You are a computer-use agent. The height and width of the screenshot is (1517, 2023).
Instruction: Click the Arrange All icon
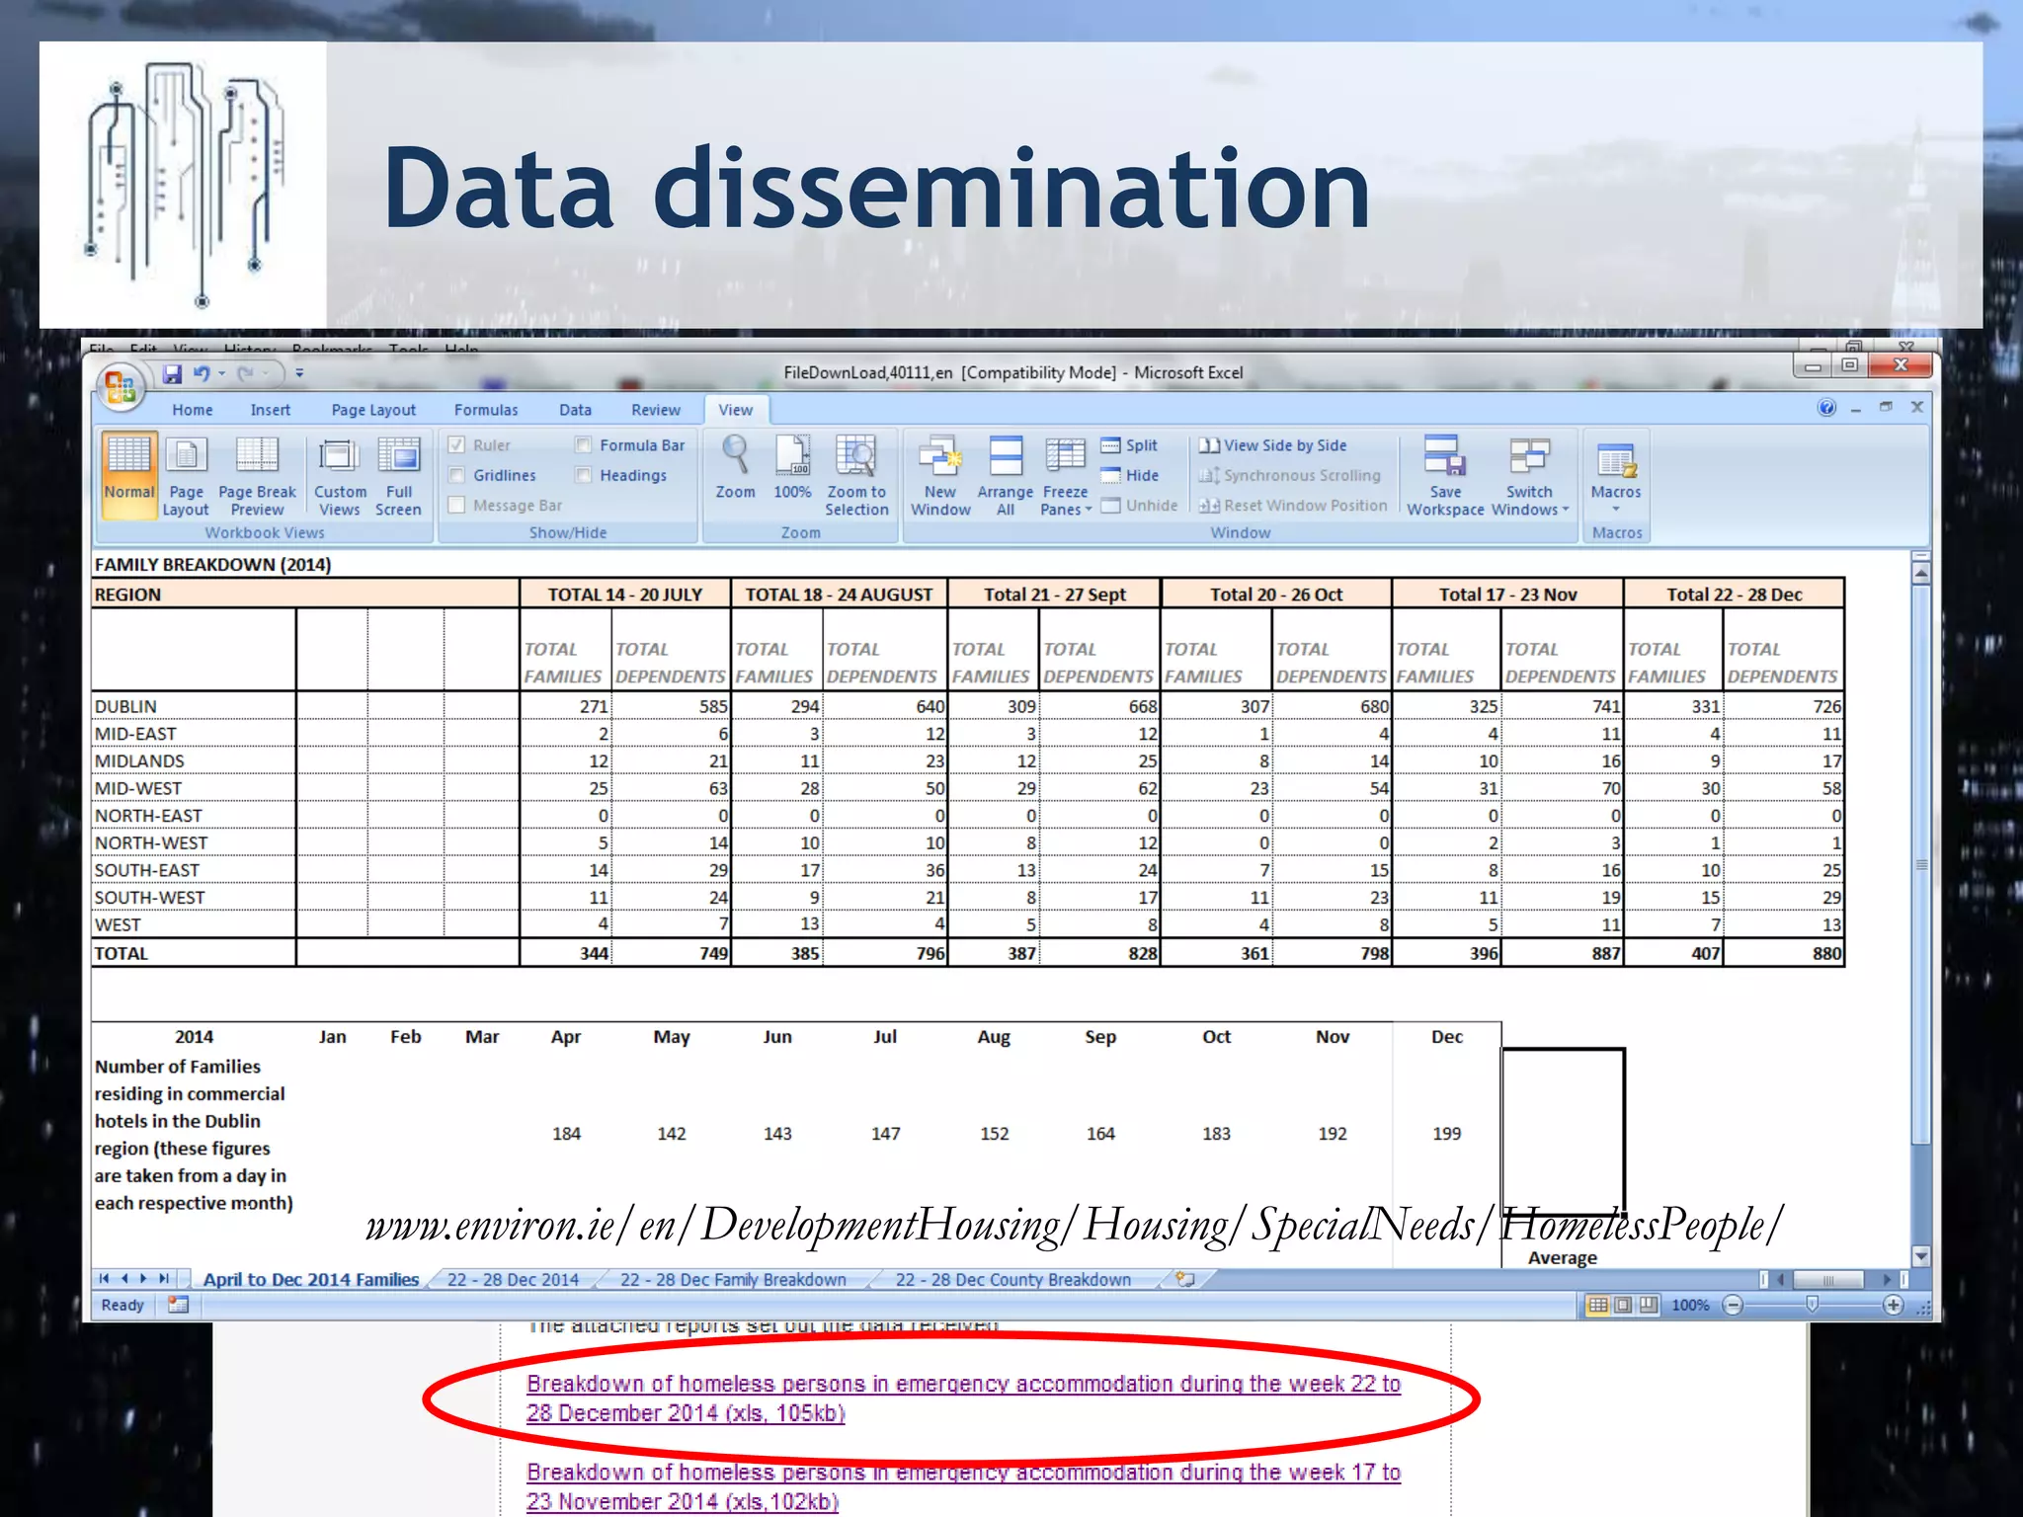tap(1005, 457)
